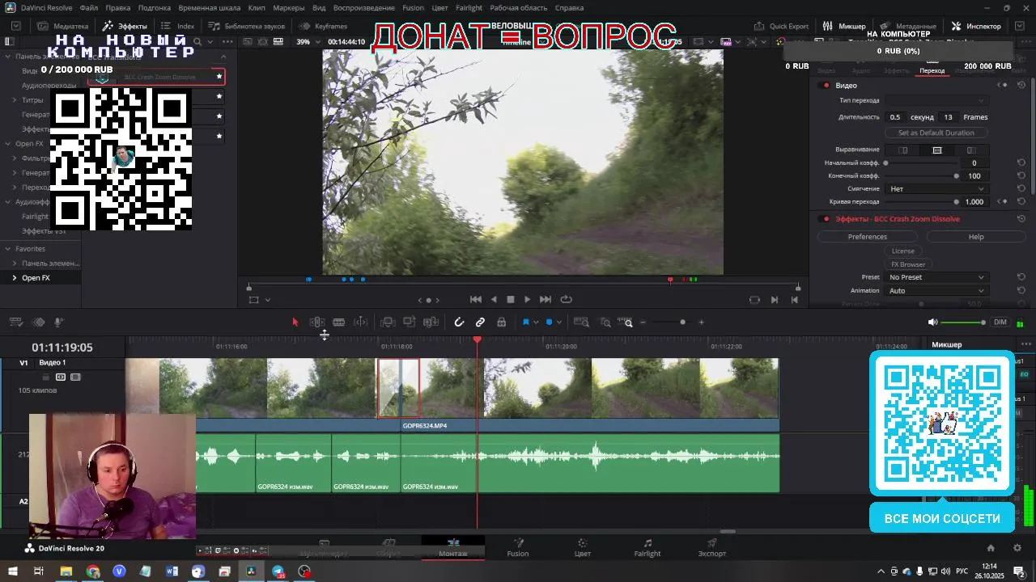Activate the Dynamic trim mode icon
This screenshot has width=1036, height=582.
tap(361, 323)
